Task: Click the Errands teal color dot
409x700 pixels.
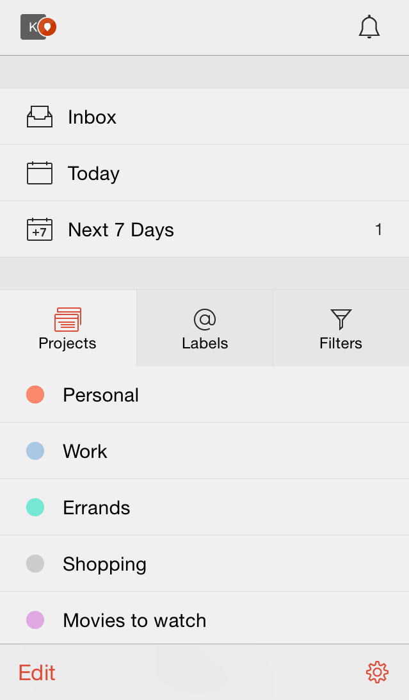Action: 35,508
